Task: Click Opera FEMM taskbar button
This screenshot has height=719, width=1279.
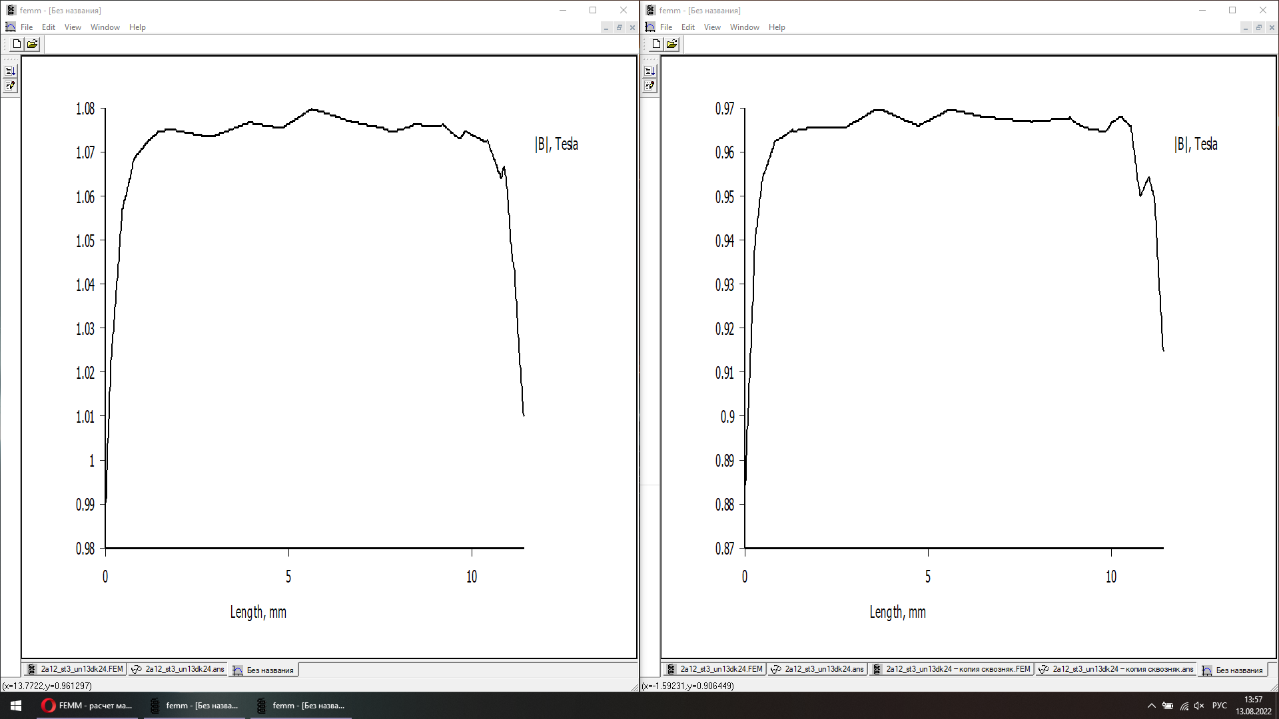Action: tap(87, 706)
